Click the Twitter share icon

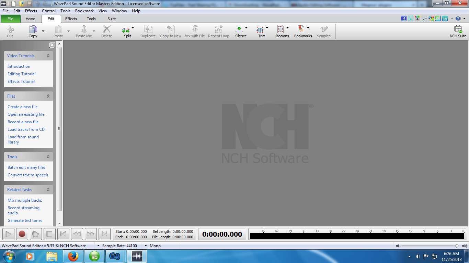[411, 19]
